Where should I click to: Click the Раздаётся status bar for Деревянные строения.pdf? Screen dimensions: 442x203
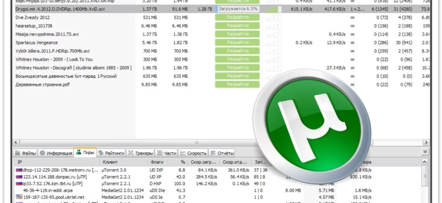[237, 84]
